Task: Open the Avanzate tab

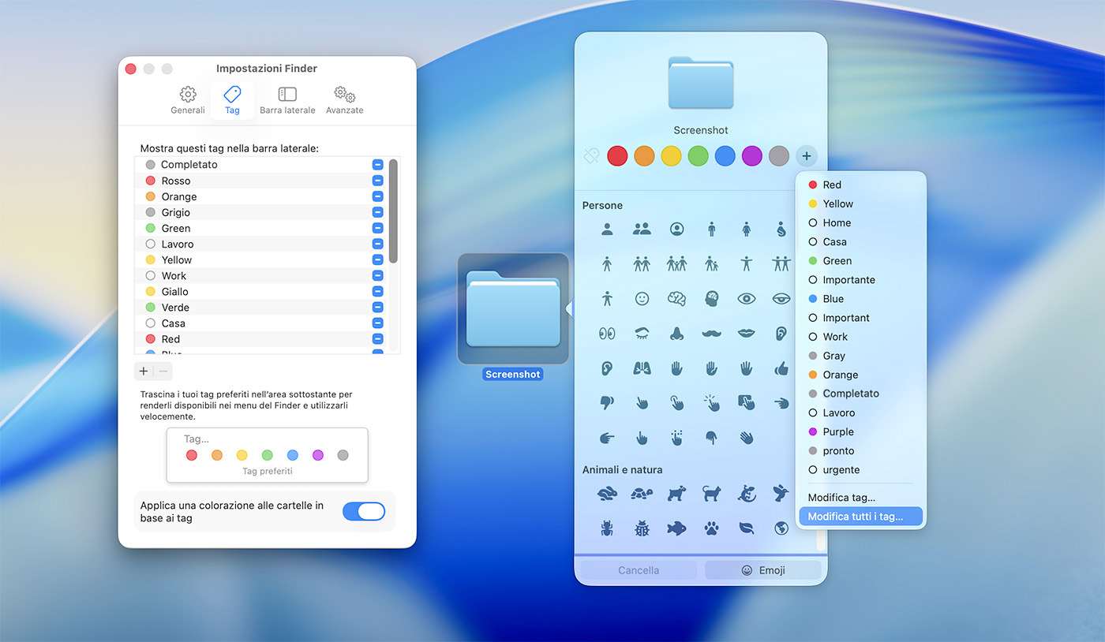Action: pyautogui.click(x=345, y=101)
